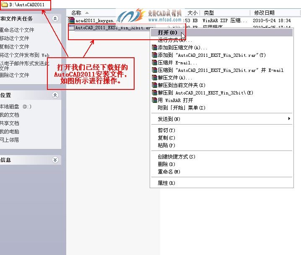This screenshot has height=255, width=301.
Task: Click WinRAR icon beside 添加到压缩文件(A)...
Action: click(x=154, y=48)
